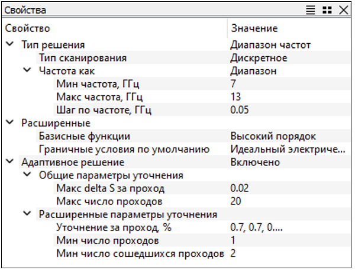The width and height of the screenshot is (355, 270).
Task: Toggle the Адаптивное решение value Включено
Action: click(255, 162)
